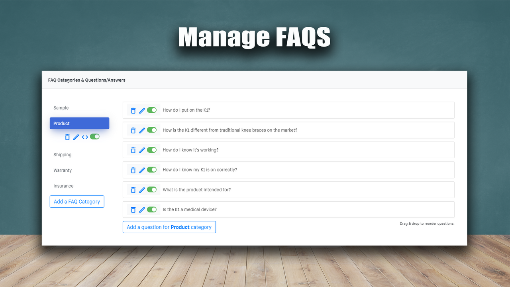Open the edit pencil for 'How do I know it's working?'

tap(143, 149)
